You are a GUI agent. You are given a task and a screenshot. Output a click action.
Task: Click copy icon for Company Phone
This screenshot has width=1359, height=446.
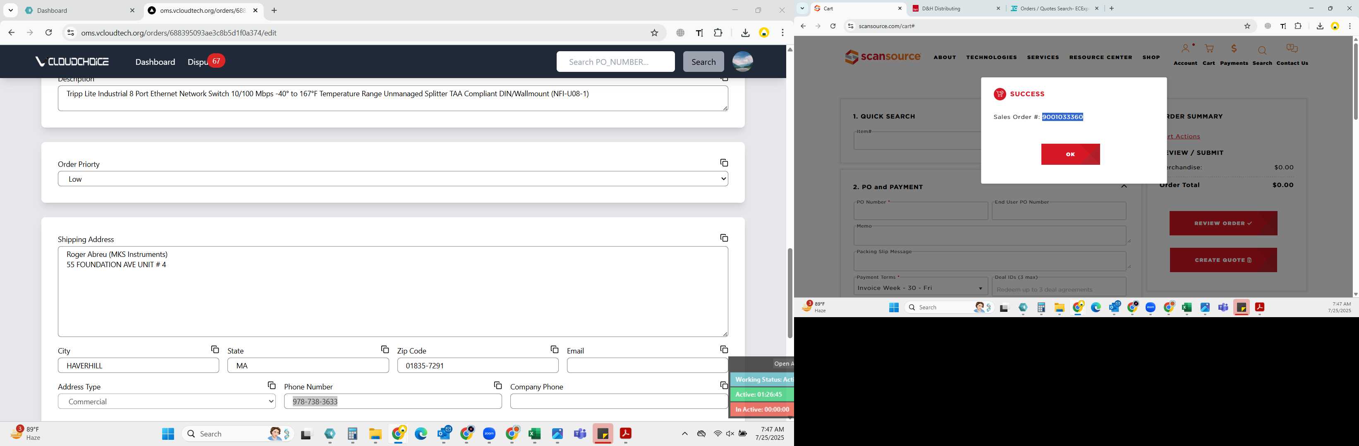[724, 385]
